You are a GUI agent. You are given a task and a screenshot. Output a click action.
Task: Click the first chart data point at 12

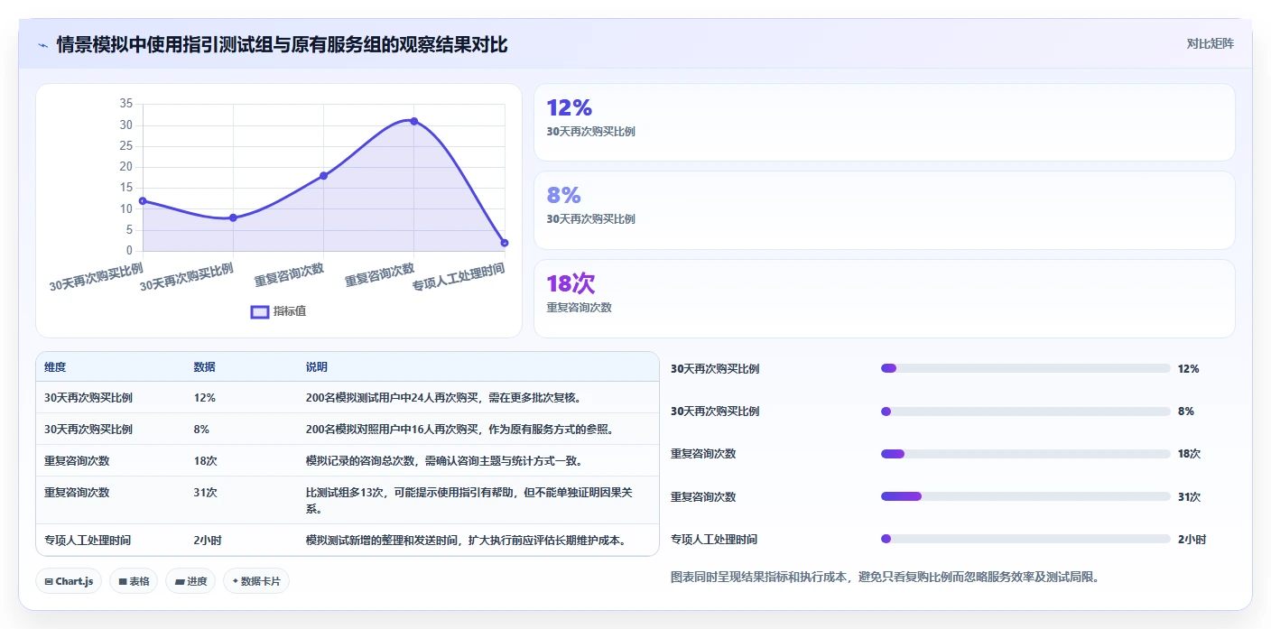click(143, 200)
